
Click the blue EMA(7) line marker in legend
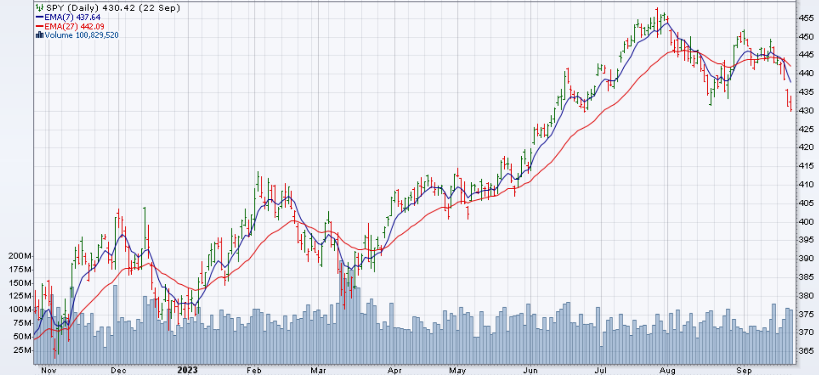[x=39, y=17]
